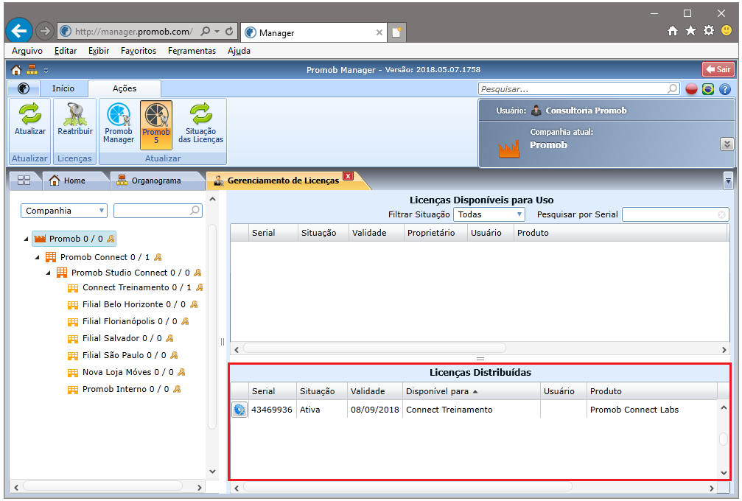Viewport: 742px width, 501px height.
Task: Close the Gerenciamento de Licenças tab
Action: tap(349, 176)
